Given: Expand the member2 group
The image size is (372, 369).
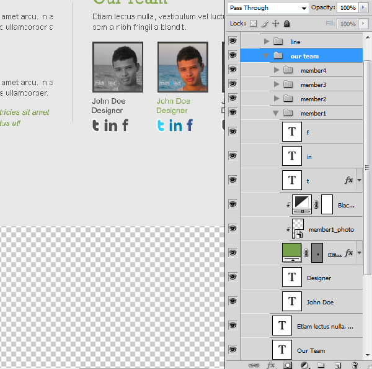Looking at the screenshot, I should [277, 98].
